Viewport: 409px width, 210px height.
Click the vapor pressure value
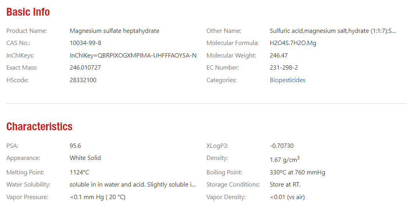pyautogui.click(x=98, y=197)
